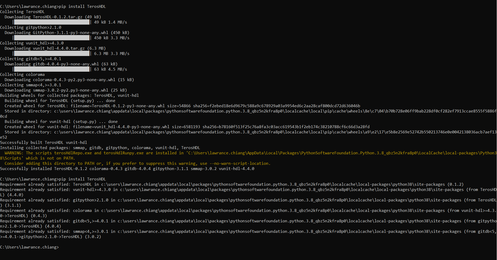This screenshot has height=260, width=497.
Task: Click 'Requirement already satisfied: TerosHDL in' line
Action: click(x=232, y=184)
